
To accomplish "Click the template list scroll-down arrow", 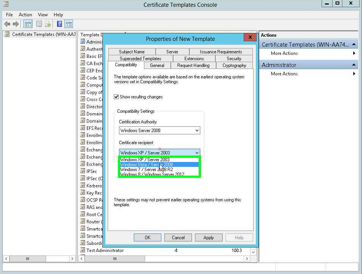I will pyautogui.click(x=253, y=252).
